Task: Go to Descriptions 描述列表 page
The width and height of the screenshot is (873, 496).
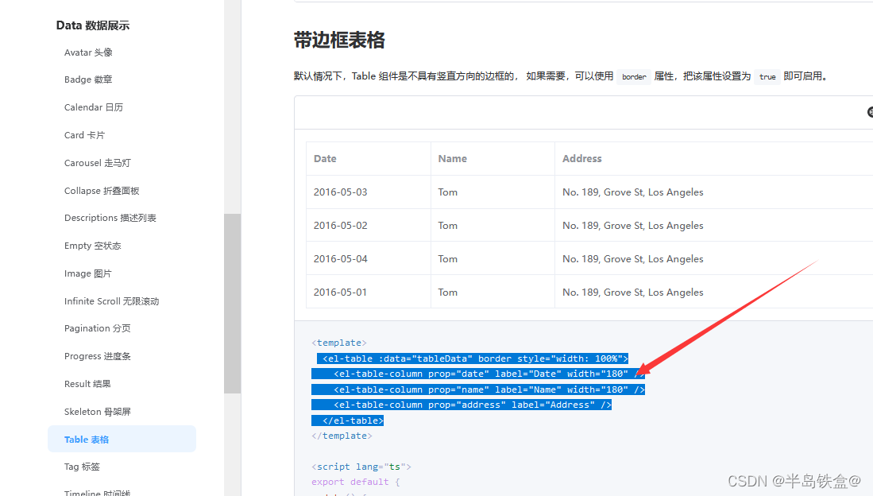Action: [110, 218]
